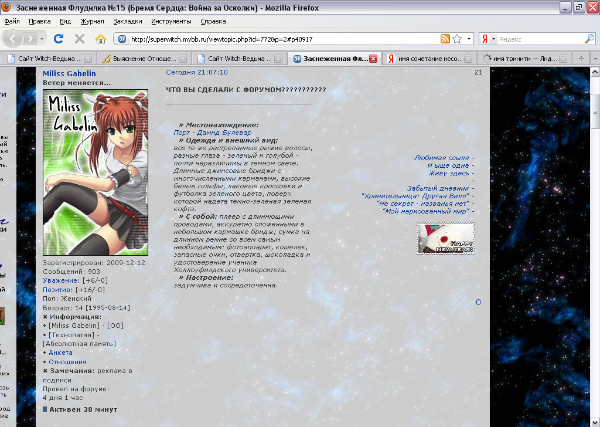600x427 pixels.
Task: Go forward to the next page
Action: [30, 39]
